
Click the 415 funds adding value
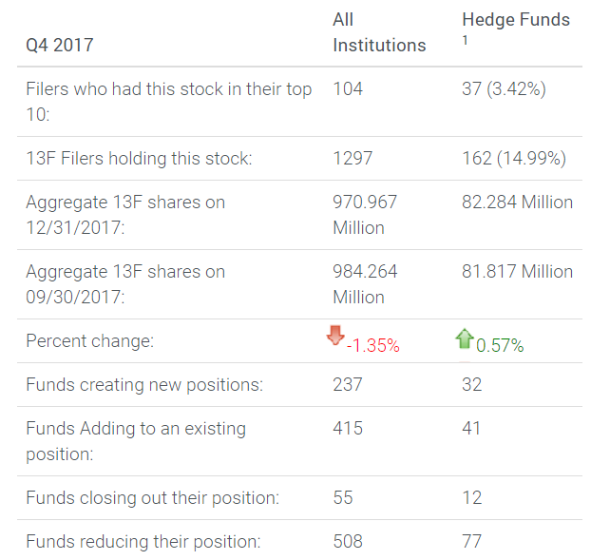[x=348, y=429]
